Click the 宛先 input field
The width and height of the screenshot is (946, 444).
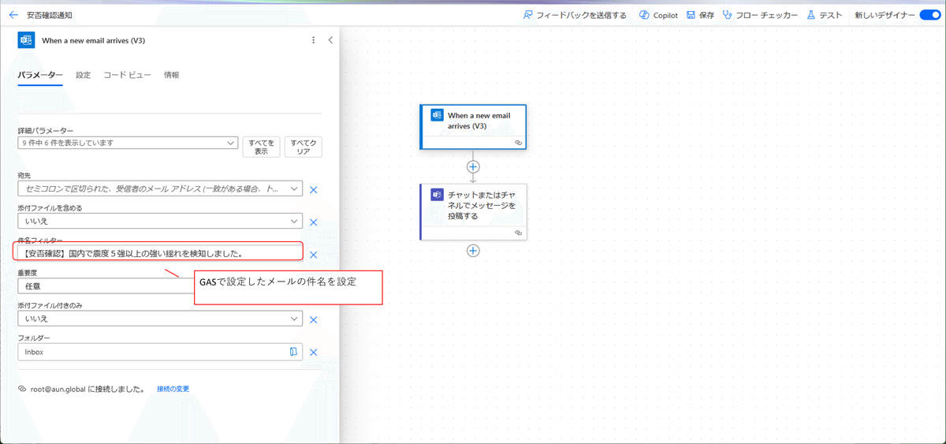160,189
